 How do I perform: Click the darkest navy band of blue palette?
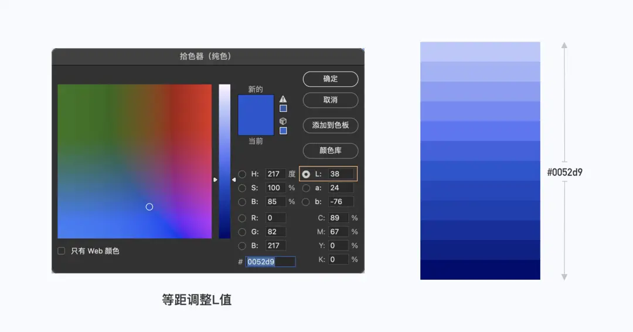(480, 269)
